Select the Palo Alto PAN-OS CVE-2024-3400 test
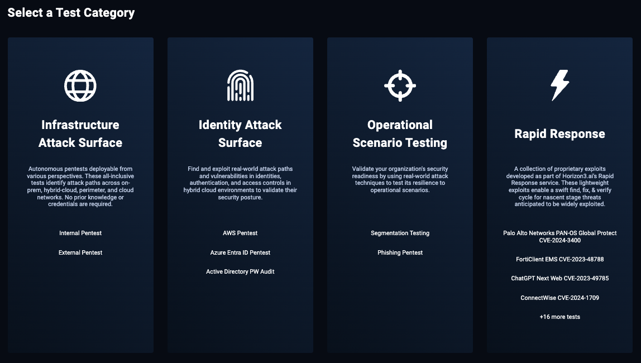This screenshot has width=641, height=363. point(559,237)
